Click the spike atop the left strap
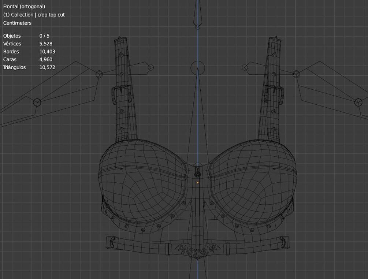The width and height of the screenshot is (368, 279). [x=120, y=39]
